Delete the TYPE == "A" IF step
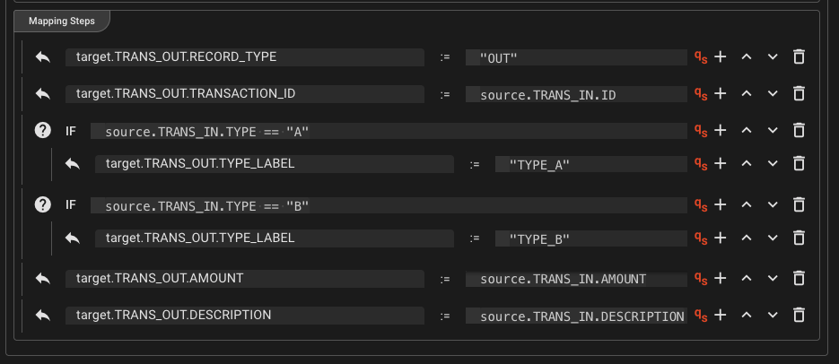 799,131
